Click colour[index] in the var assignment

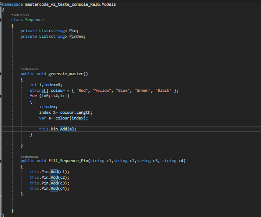click(71, 118)
